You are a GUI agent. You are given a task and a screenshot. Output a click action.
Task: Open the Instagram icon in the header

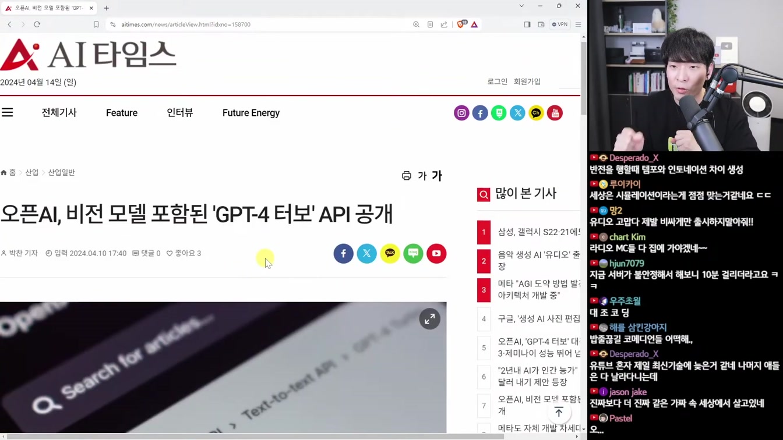point(461,113)
